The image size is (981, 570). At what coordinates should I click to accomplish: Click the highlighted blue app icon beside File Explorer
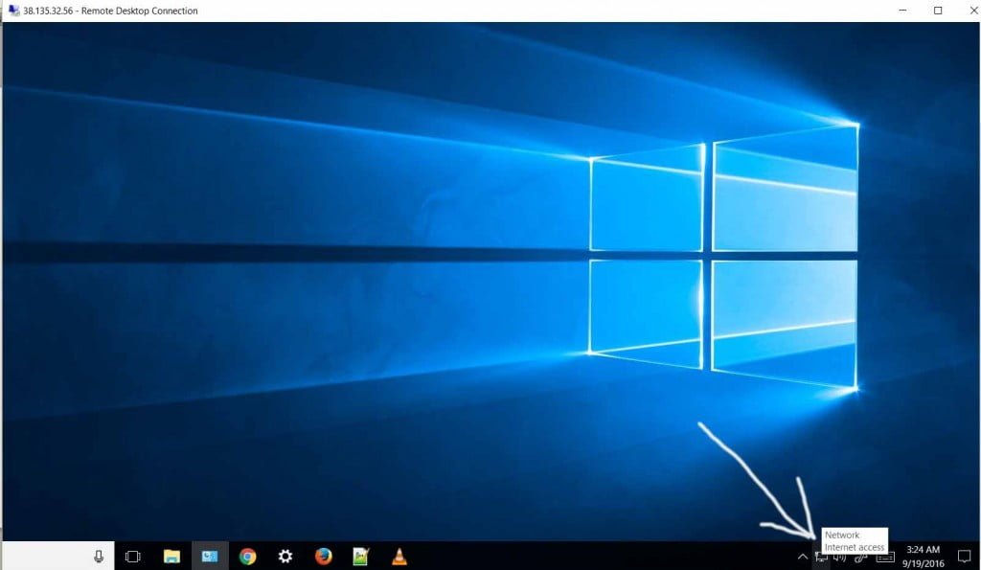pyautogui.click(x=210, y=557)
